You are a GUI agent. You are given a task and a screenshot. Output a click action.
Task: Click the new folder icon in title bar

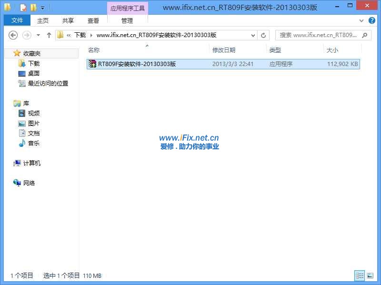coord(33,8)
